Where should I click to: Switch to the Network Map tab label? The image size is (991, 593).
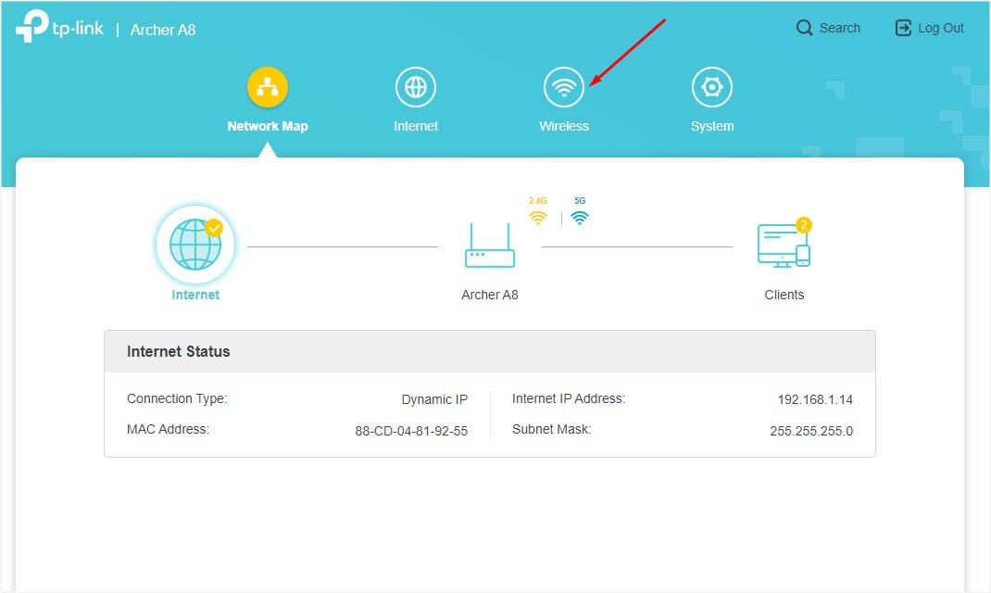(x=268, y=126)
